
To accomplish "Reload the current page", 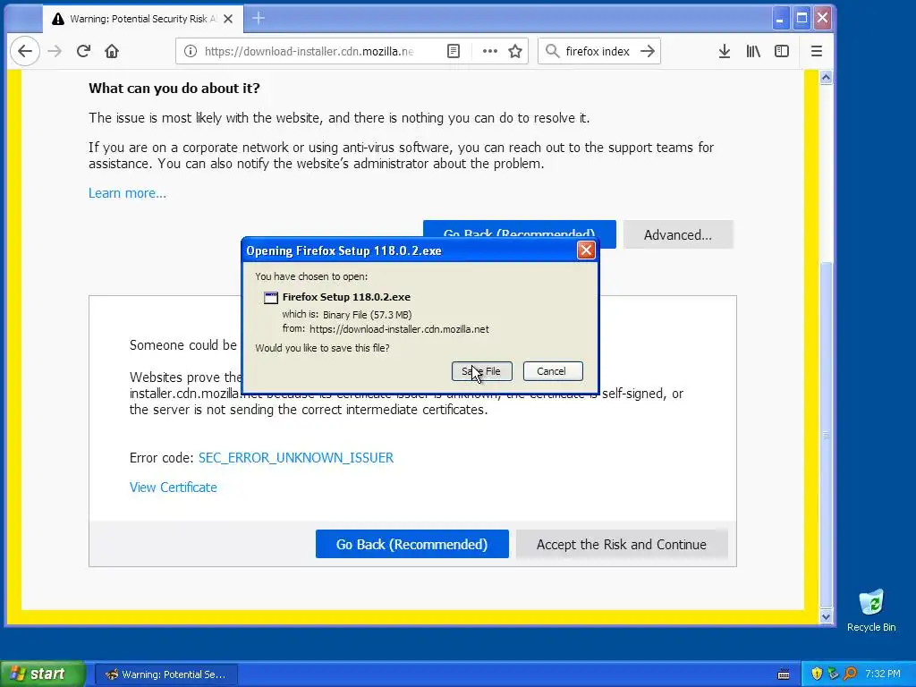I will point(83,51).
